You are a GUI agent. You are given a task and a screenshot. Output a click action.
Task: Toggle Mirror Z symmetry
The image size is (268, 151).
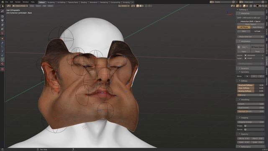tap(260, 76)
